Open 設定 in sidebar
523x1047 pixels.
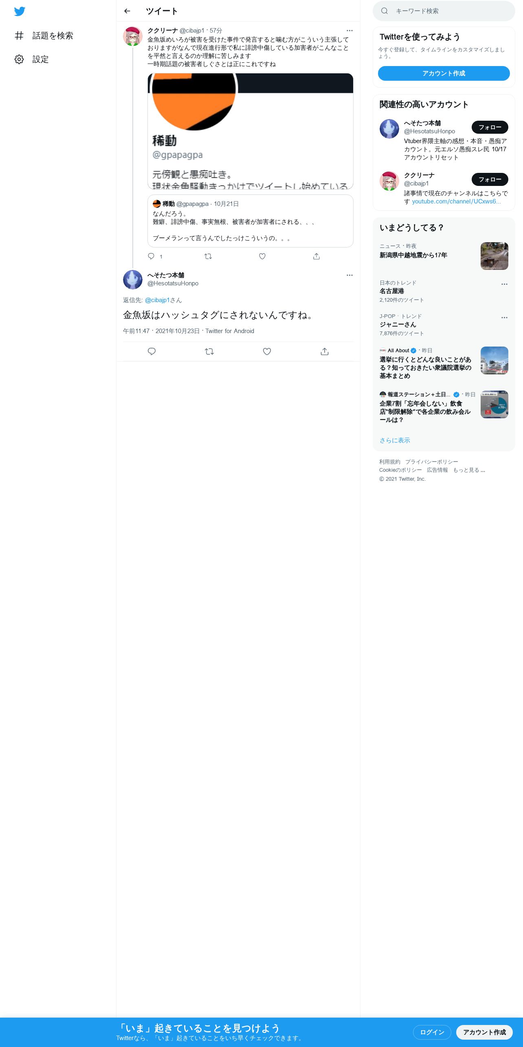click(x=32, y=60)
